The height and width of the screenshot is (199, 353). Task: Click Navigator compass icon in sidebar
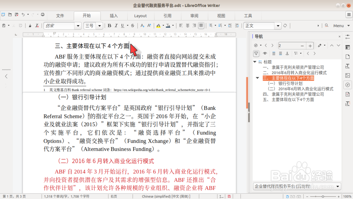(x=348, y=85)
